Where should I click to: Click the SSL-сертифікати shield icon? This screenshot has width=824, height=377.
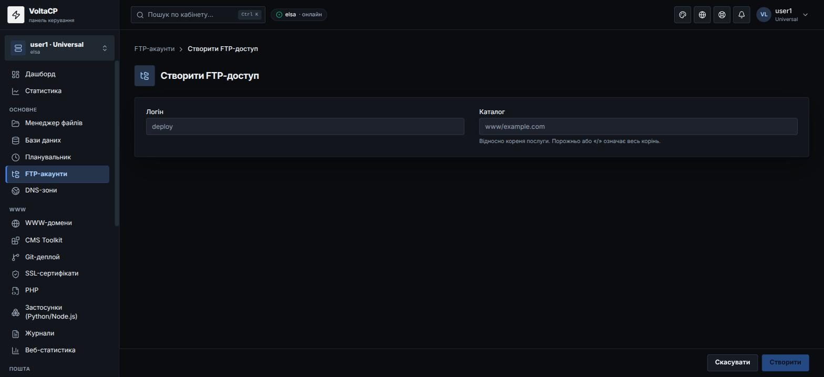(x=16, y=274)
